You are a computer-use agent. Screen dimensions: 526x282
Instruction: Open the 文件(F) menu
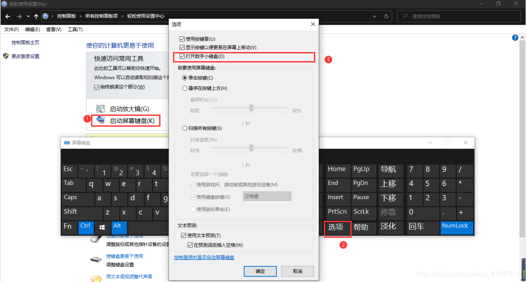tap(12, 30)
